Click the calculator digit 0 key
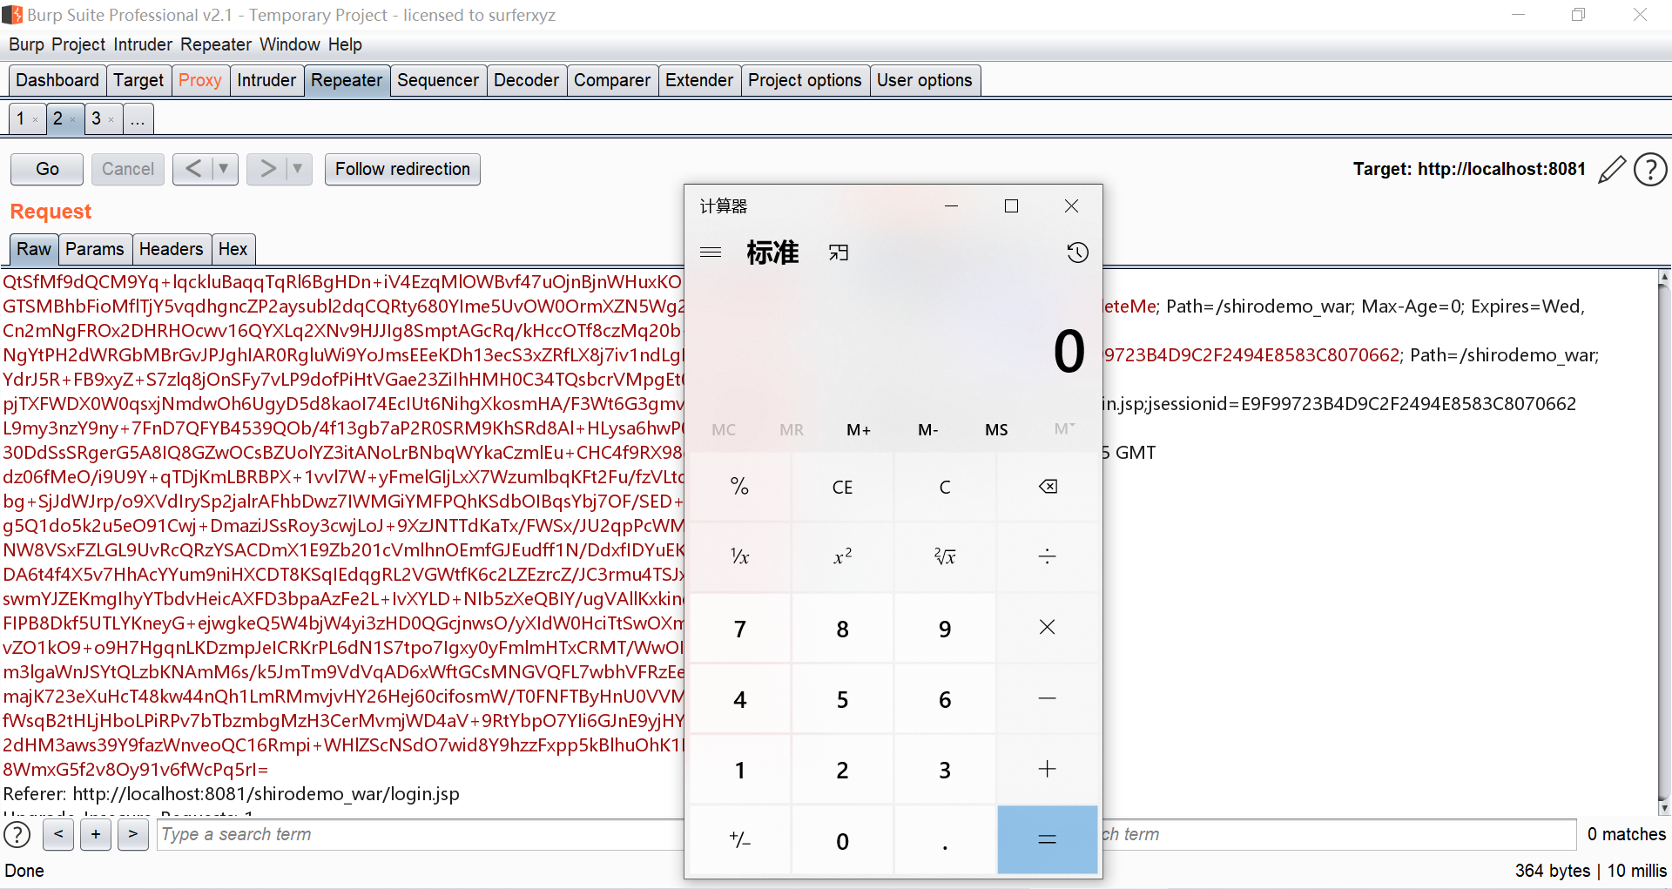The image size is (1672, 889). pyautogui.click(x=842, y=840)
